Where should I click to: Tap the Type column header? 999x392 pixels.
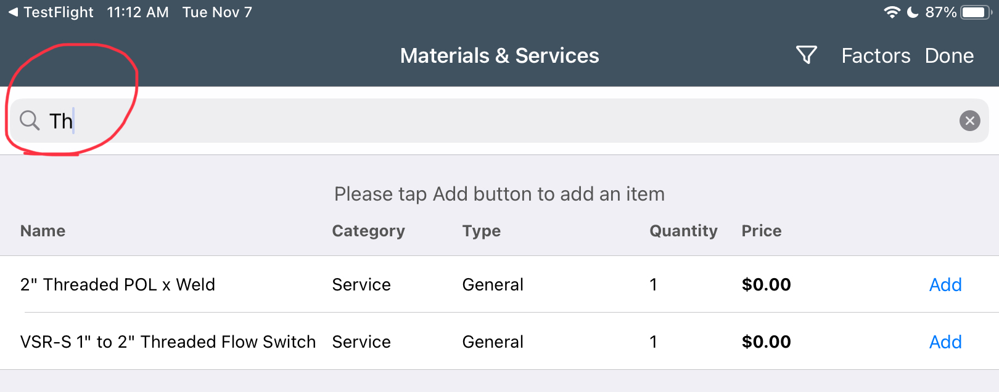[482, 231]
